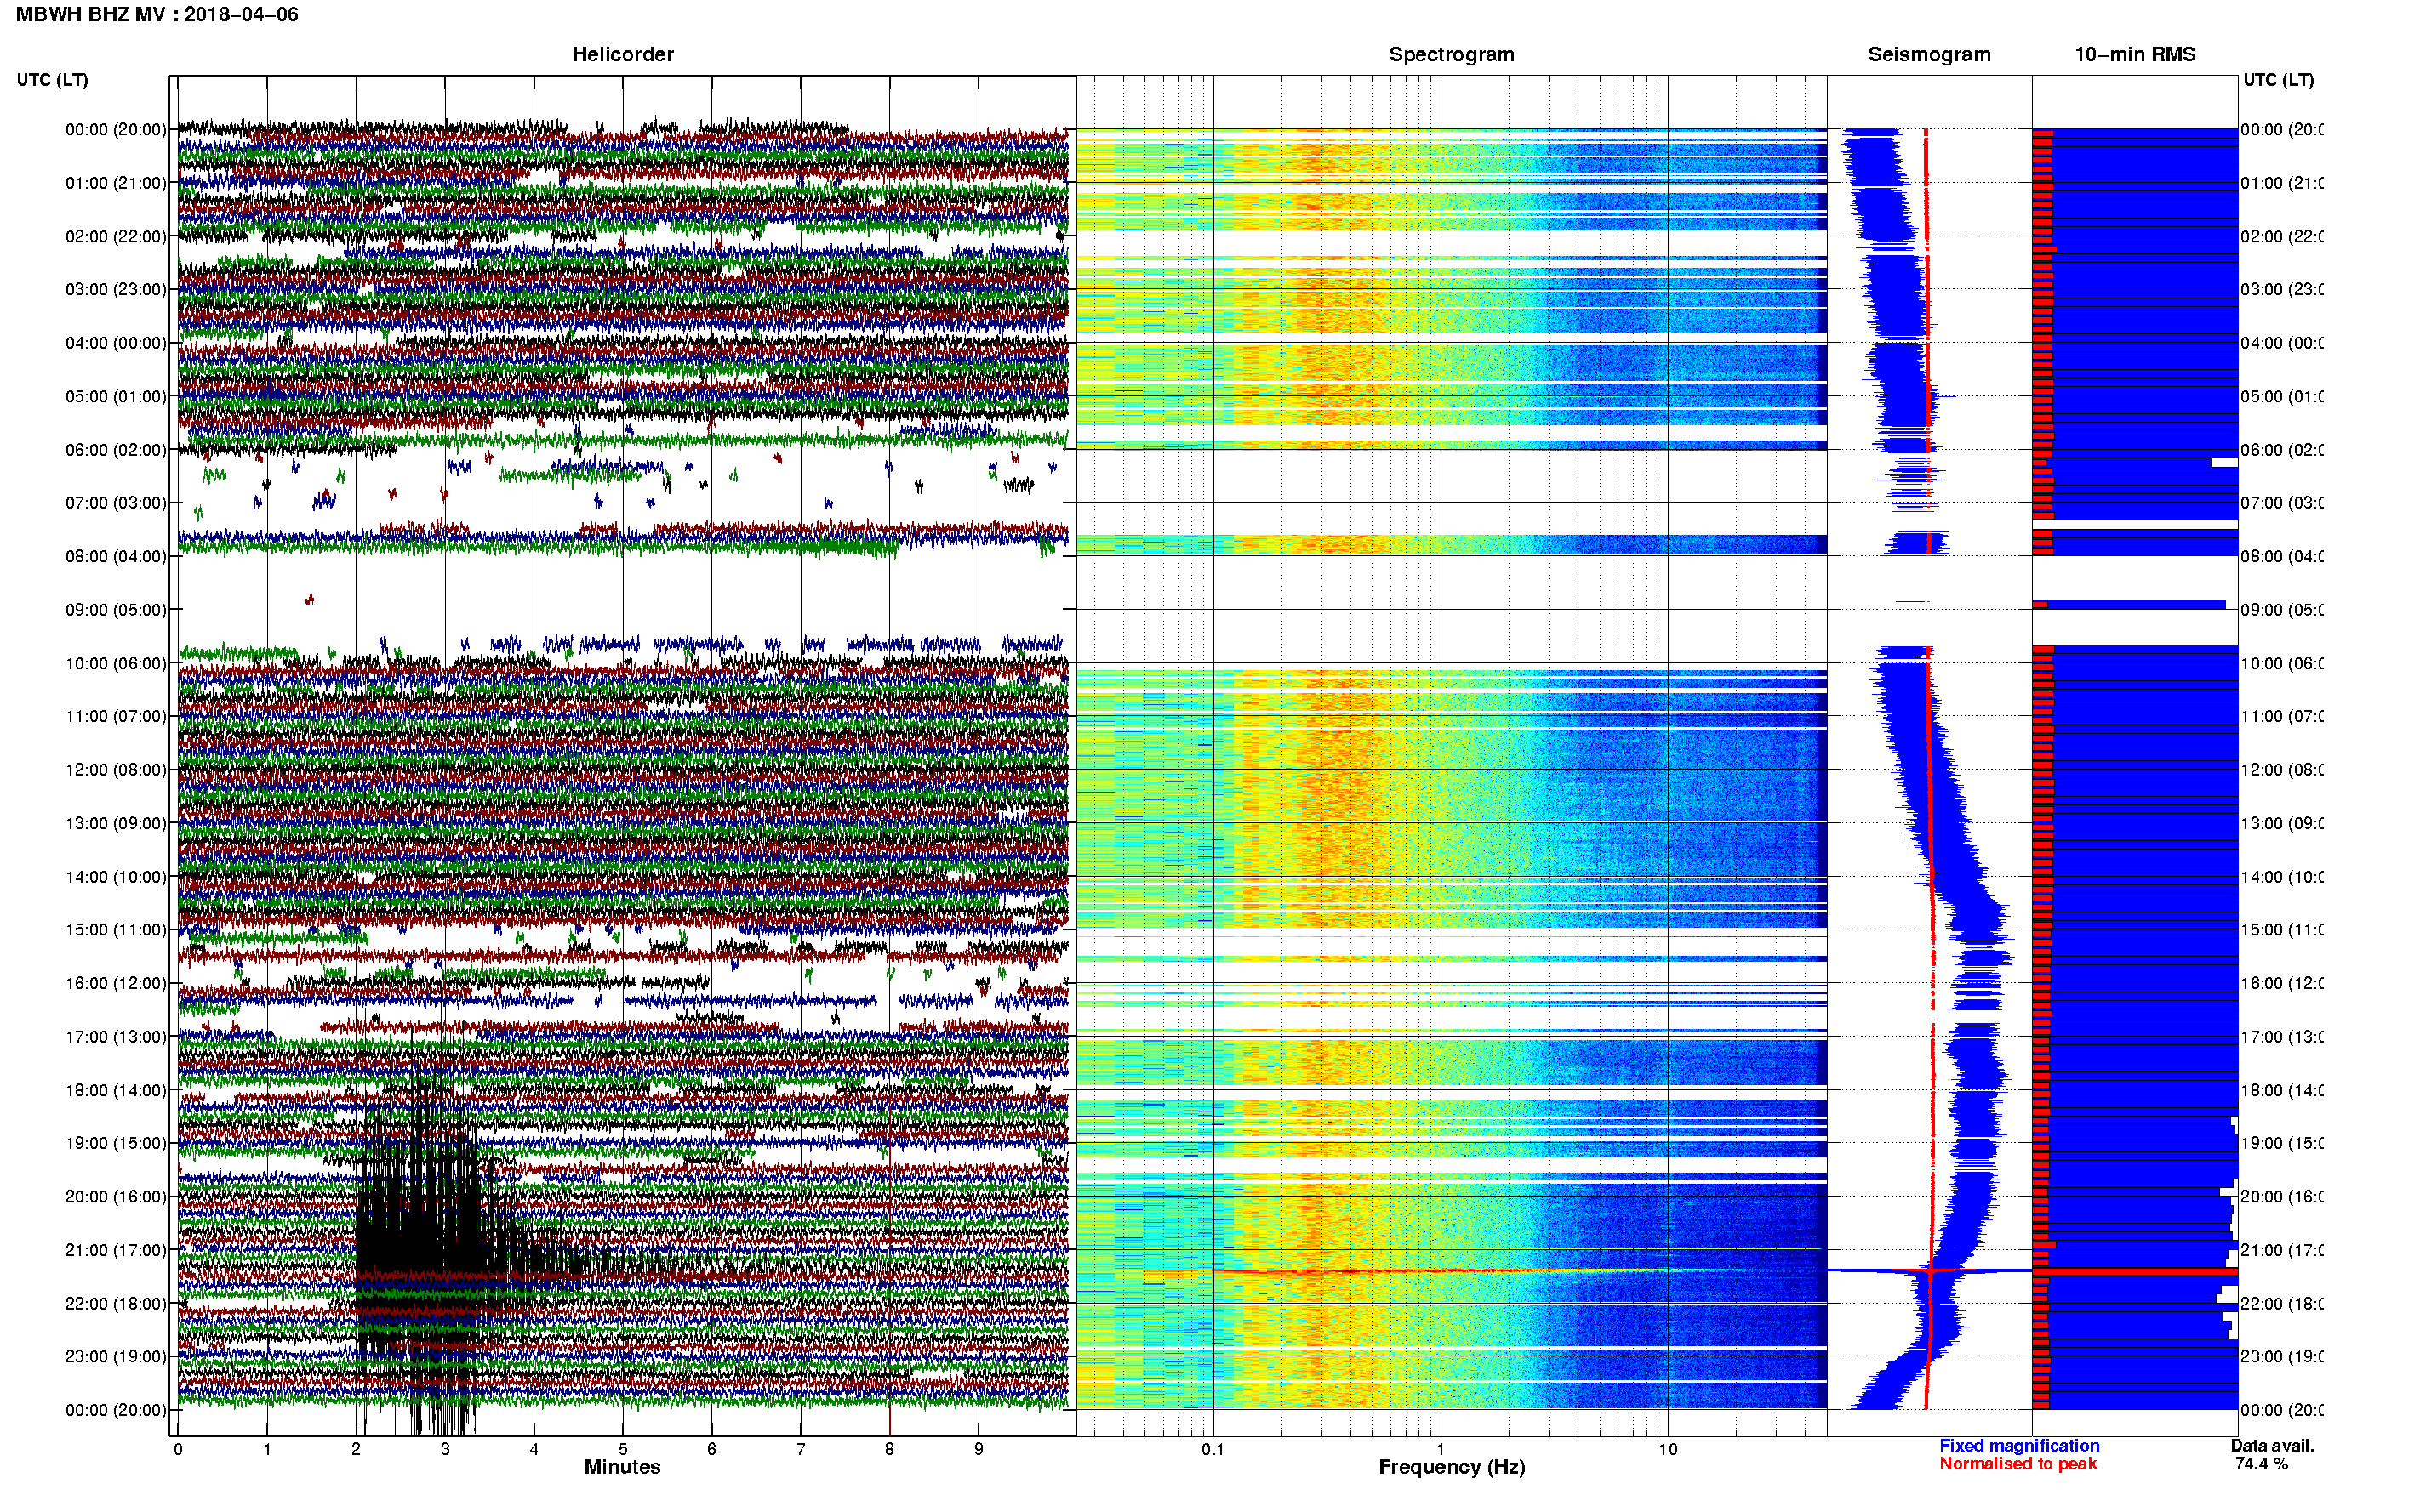Click the left 05:00 (01:00) time label
Viewport: 2420px width, 1512px height.
[x=116, y=397]
